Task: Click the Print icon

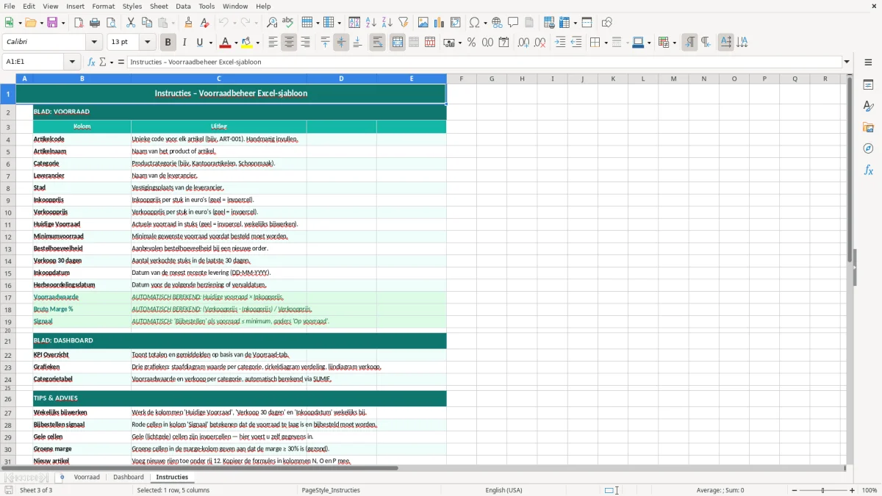Action: 95,23
